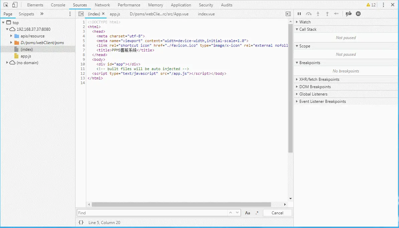Hide the file navigator sidebar
Viewport: 399px width, 228px height.
pyautogui.click(x=81, y=14)
